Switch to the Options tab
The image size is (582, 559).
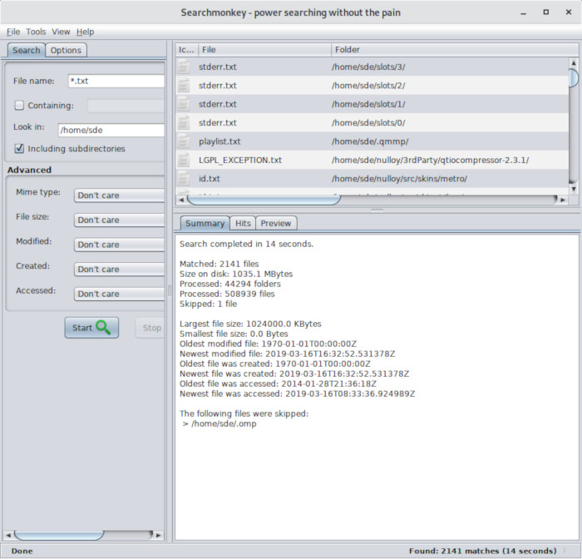tap(66, 50)
